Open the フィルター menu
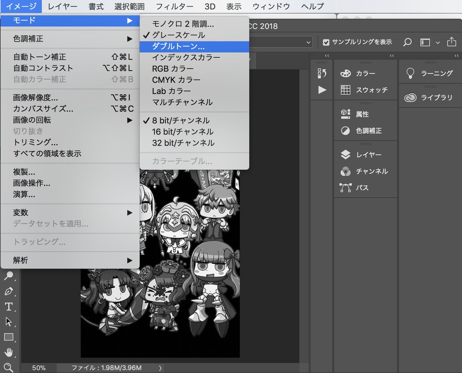This screenshot has height=373, width=462. click(x=175, y=6)
